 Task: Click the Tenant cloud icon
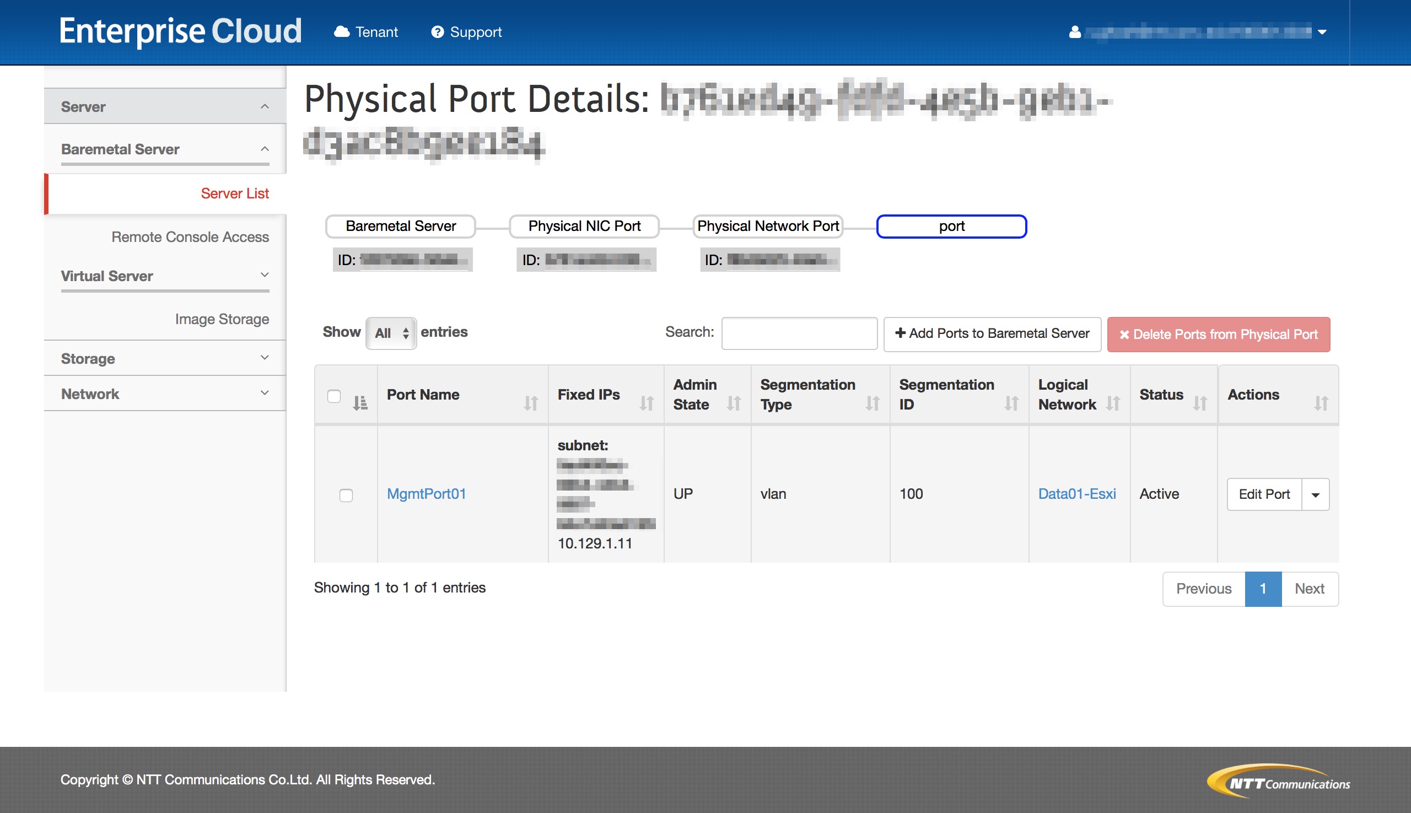click(x=341, y=32)
